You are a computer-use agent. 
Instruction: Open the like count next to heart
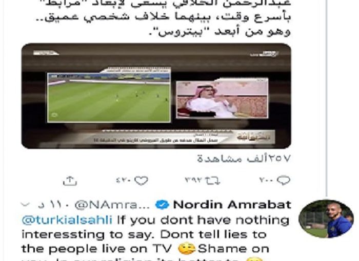[124, 181]
